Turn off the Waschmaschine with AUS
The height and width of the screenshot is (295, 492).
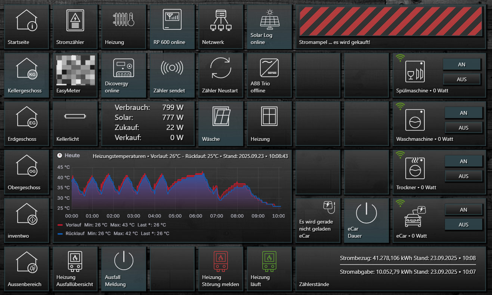pos(463,128)
